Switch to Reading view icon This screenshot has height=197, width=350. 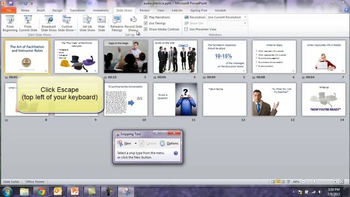click(283, 182)
